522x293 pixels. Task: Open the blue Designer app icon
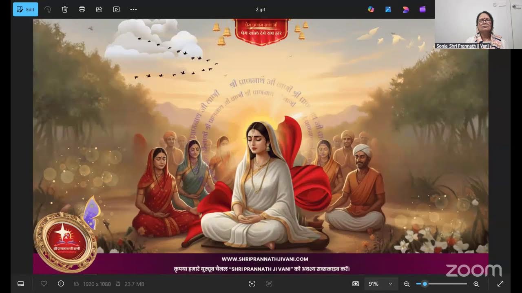pyautogui.click(x=388, y=9)
